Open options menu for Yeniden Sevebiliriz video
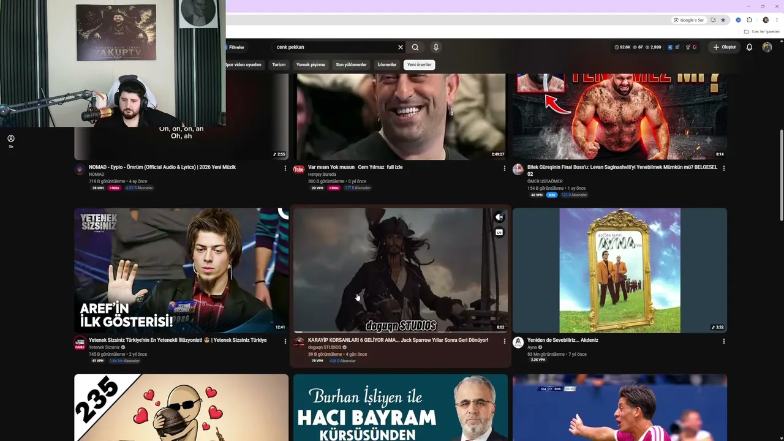 [723, 341]
